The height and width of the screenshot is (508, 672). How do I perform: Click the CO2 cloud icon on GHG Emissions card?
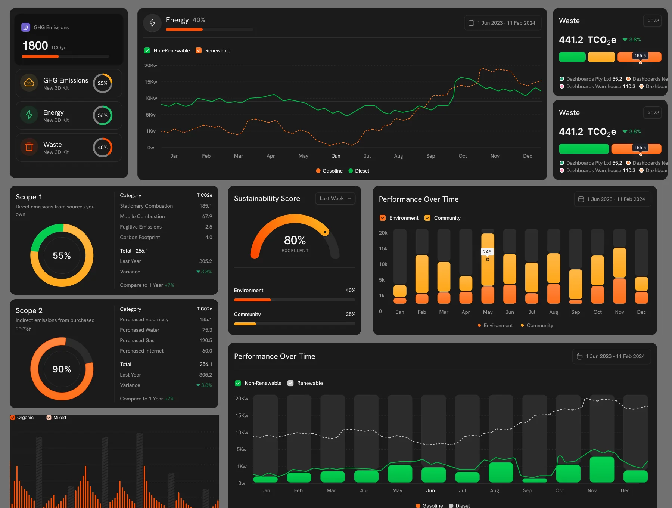pyautogui.click(x=29, y=83)
